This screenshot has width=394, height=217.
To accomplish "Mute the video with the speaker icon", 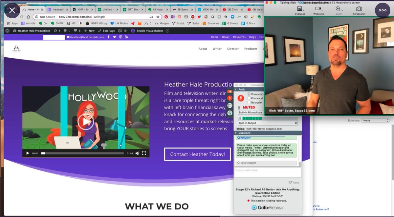I will point(137,153).
